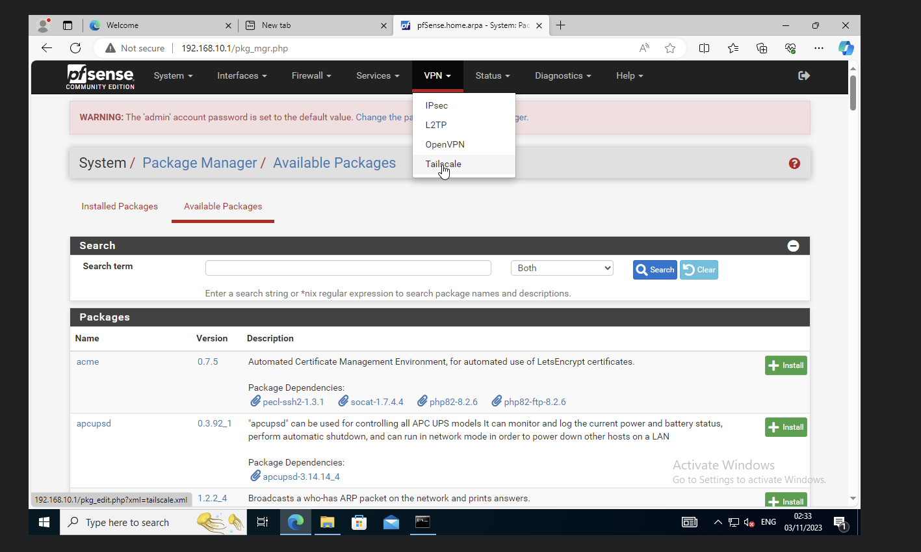The width and height of the screenshot is (921, 552).
Task: Show hidden tray icons chevron
Action: [x=718, y=522]
